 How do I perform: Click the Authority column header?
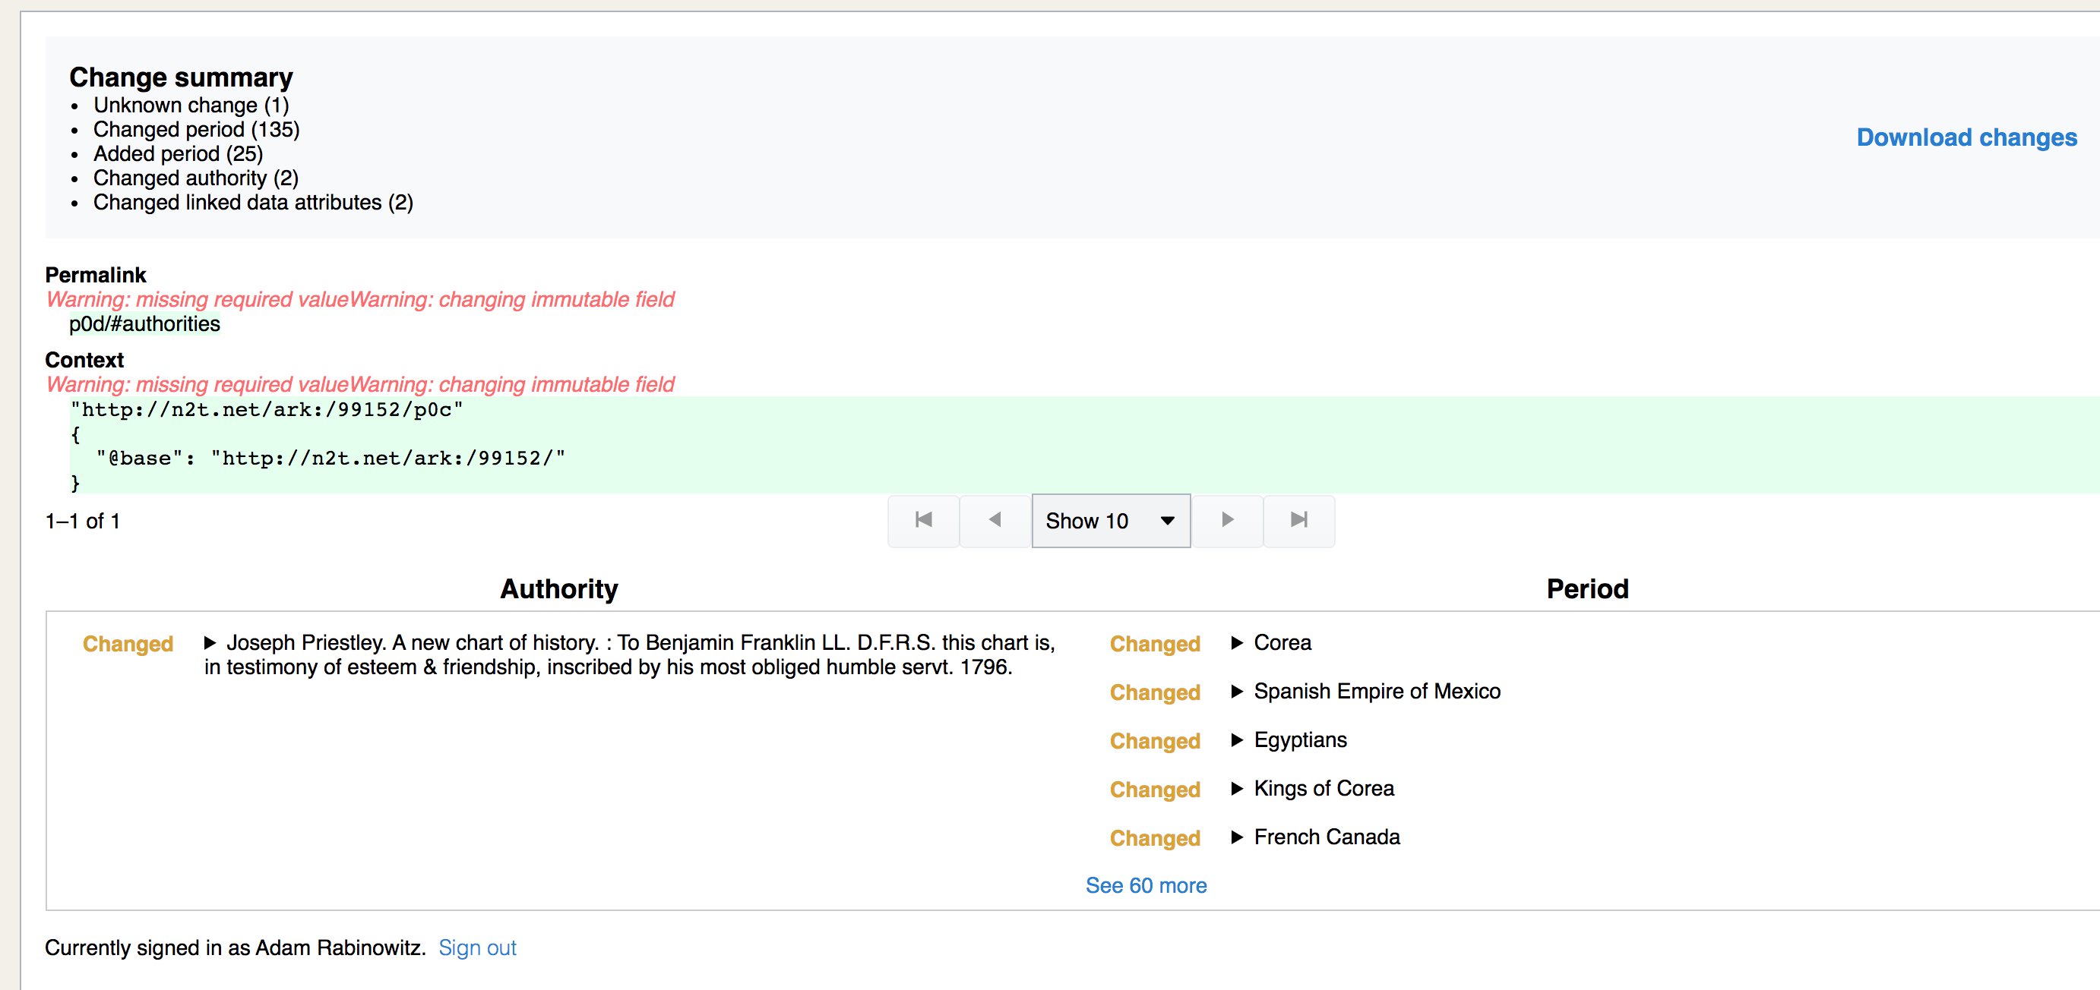click(559, 588)
